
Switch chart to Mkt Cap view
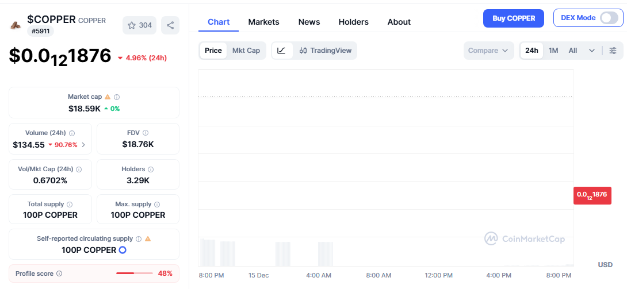pos(246,51)
